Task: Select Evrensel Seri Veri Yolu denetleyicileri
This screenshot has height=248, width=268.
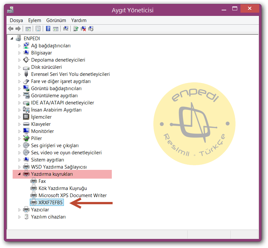Action: click(70, 74)
